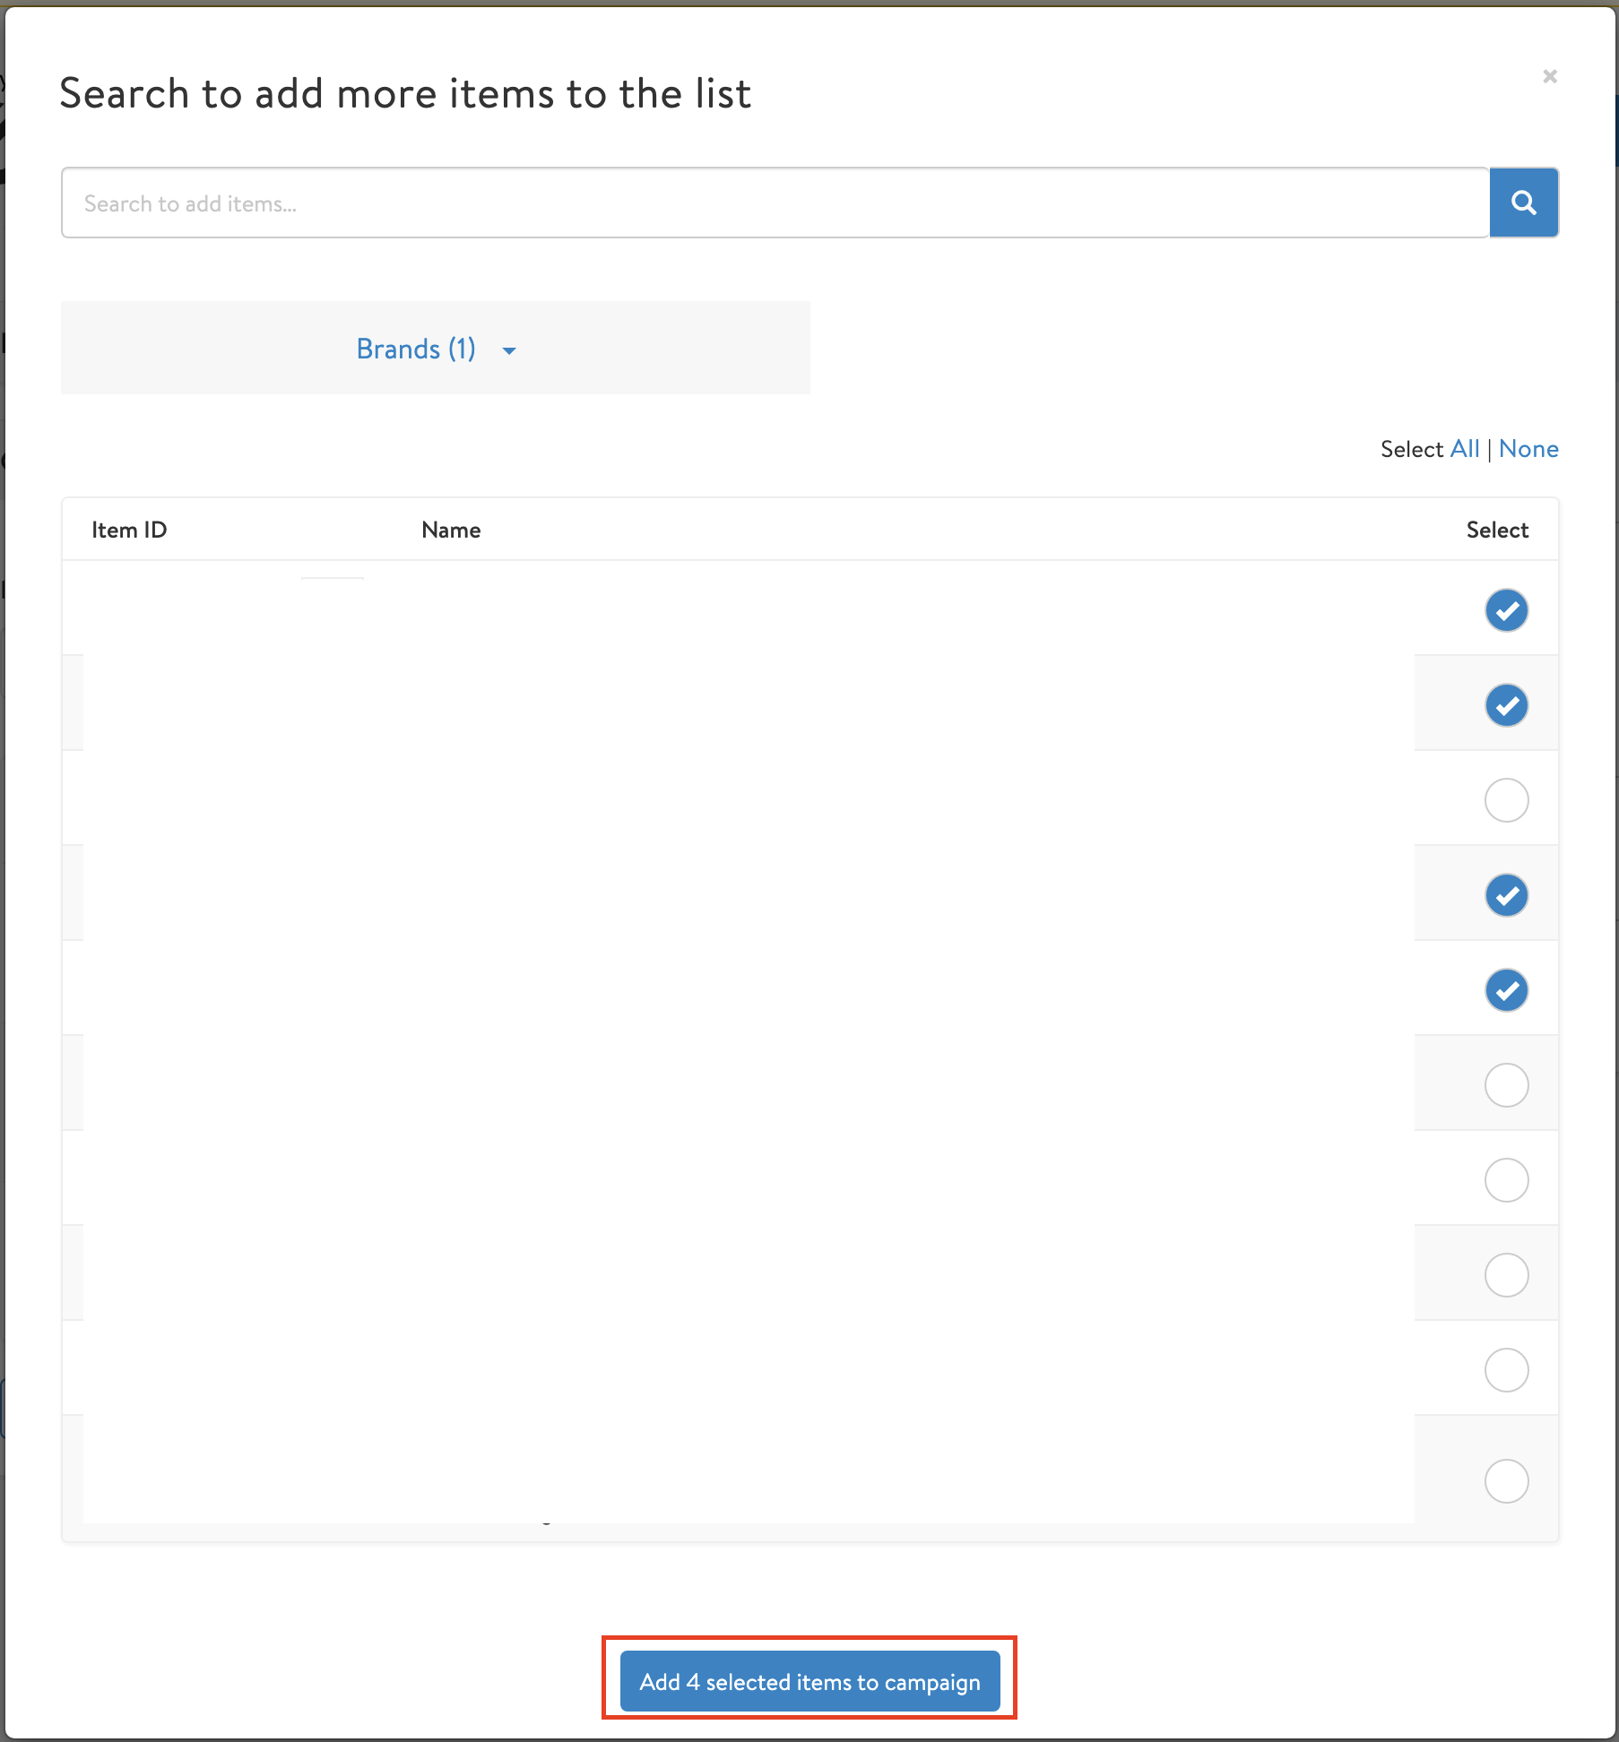This screenshot has height=1742, width=1619.
Task: Check the sixth row's empty selection circle
Action: 1506,1085
